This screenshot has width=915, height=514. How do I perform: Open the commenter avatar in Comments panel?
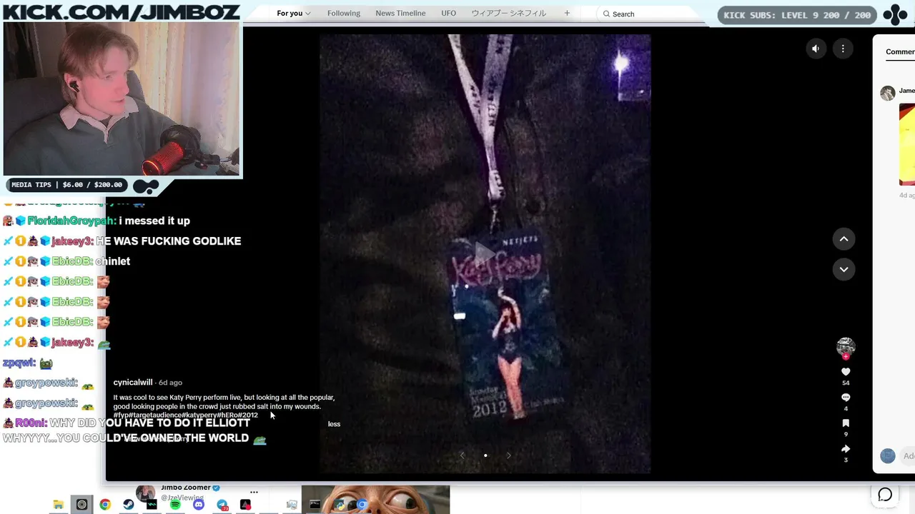888,94
